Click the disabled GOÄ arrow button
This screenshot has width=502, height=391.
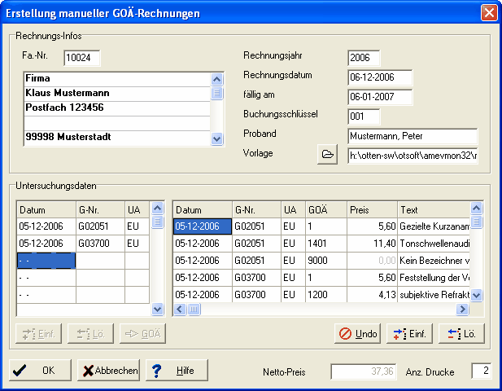[142, 334]
